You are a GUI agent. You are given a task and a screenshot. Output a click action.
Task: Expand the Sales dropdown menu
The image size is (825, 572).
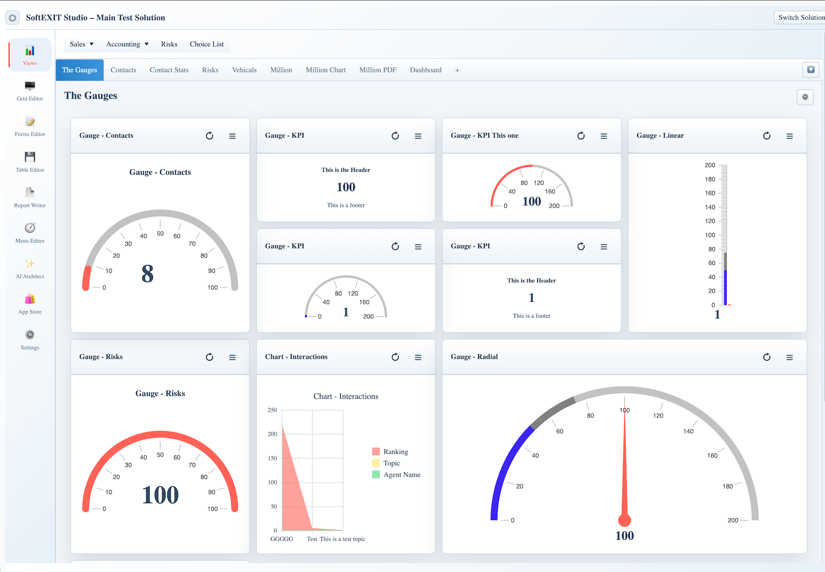(x=82, y=44)
